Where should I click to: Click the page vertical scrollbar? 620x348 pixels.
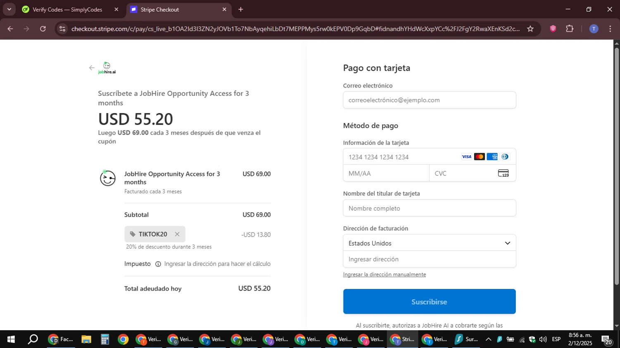(617, 166)
